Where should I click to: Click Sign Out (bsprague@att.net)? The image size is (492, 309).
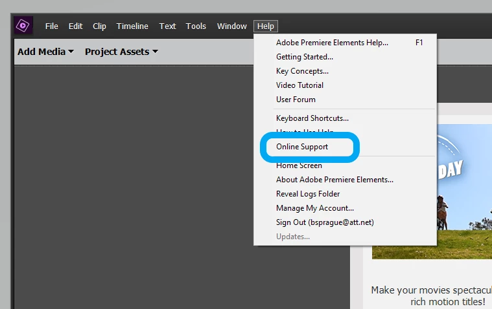click(x=345, y=222)
